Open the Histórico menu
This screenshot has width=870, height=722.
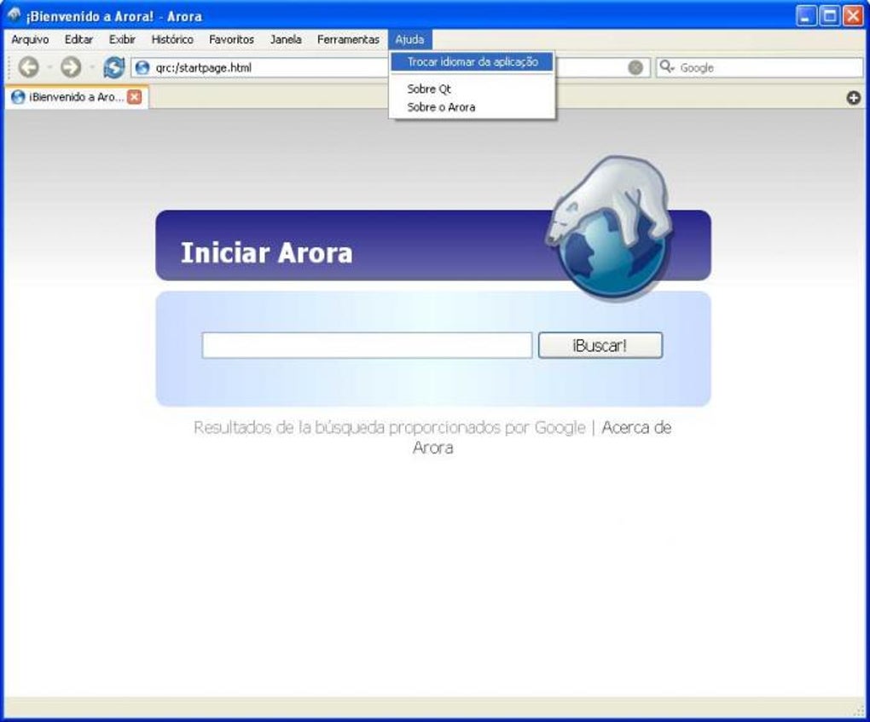172,39
